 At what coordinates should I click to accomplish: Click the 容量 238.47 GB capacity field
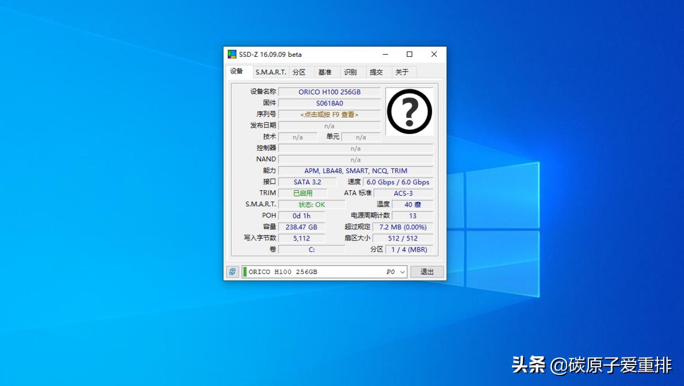301,227
